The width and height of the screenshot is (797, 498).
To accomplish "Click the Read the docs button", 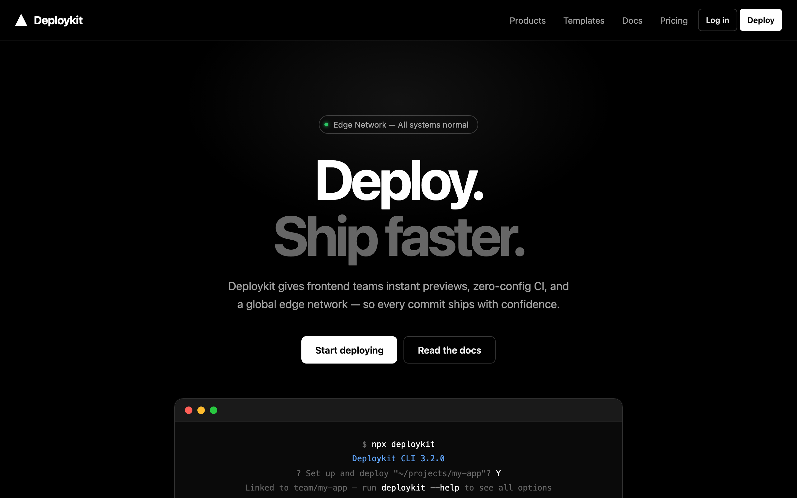I will coord(449,350).
